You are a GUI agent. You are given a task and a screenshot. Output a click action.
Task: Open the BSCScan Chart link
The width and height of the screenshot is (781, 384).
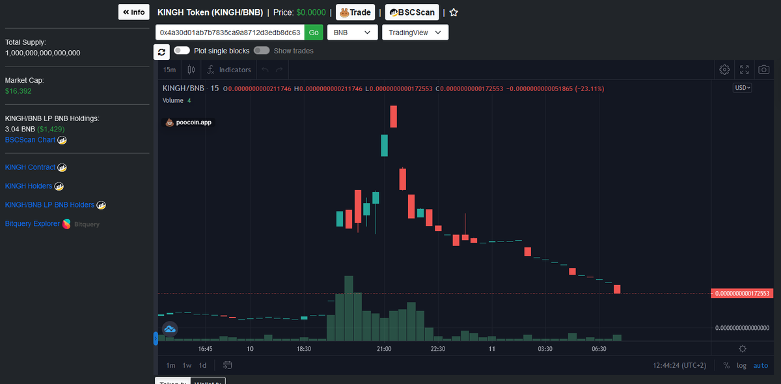[x=30, y=140]
